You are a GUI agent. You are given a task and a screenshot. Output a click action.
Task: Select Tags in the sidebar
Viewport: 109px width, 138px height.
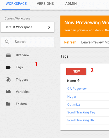coord(19,67)
